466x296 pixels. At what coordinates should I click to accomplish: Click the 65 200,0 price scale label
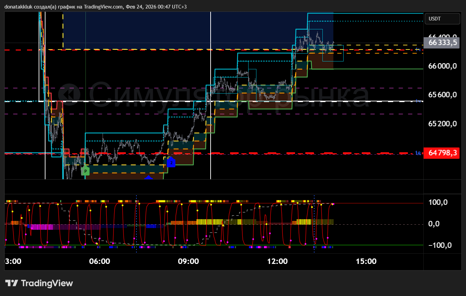(442, 124)
